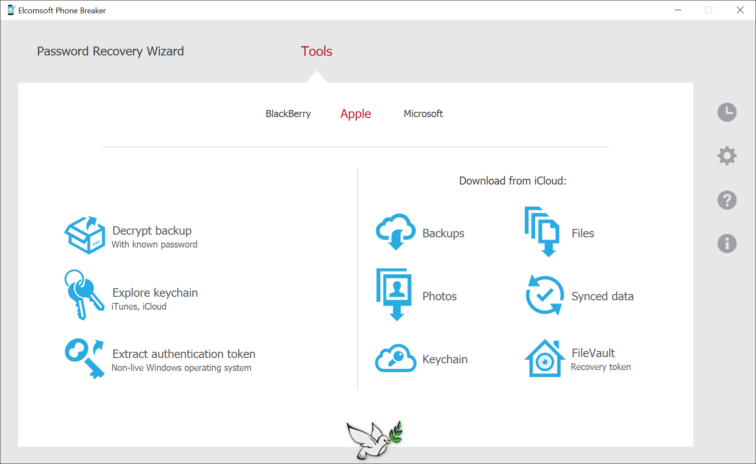Click the Backups label under iCloud downloads
Viewport: 756px width, 464px height.
point(443,233)
